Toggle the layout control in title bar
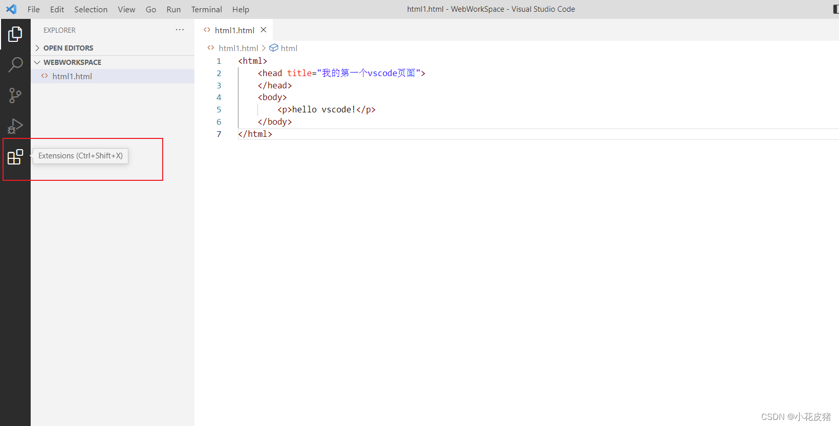Viewport: 839px width, 426px height. [x=836, y=9]
